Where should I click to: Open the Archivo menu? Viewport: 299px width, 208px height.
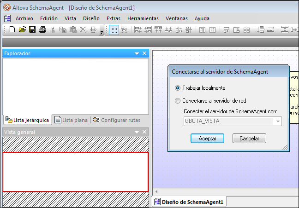(24, 18)
